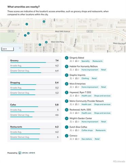
Task: Click the Restaurants score progress bar
Action: click(x=34, y=129)
